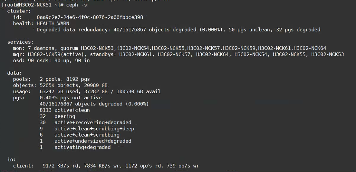Click the "services:" section heading
This screenshot has height=172, width=356.
click(x=20, y=42)
